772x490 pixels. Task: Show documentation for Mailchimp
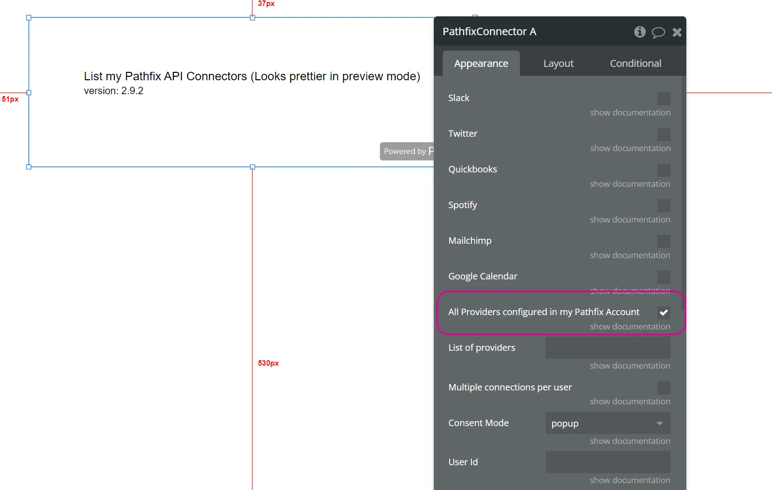click(x=630, y=255)
